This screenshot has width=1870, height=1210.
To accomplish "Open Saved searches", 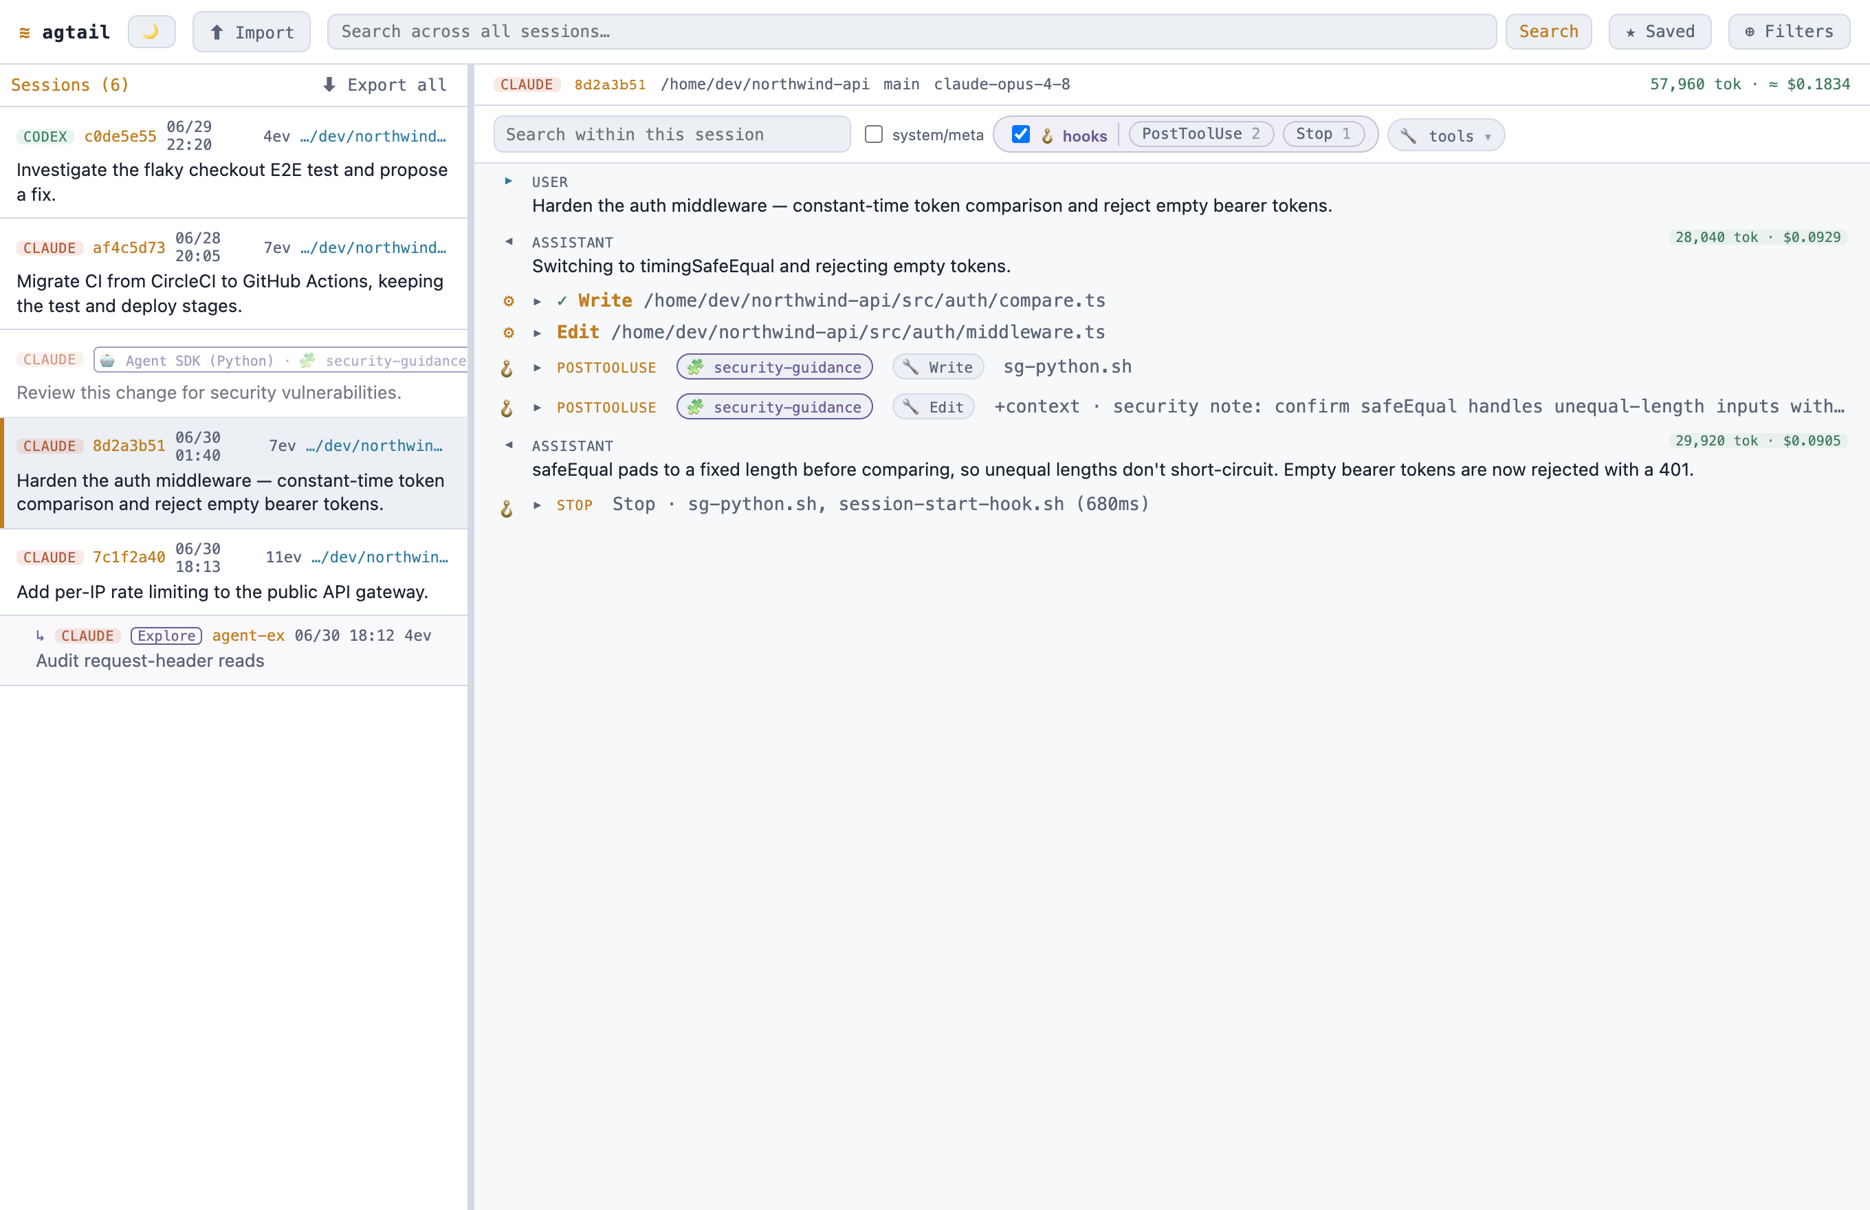I will pos(1660,32).
